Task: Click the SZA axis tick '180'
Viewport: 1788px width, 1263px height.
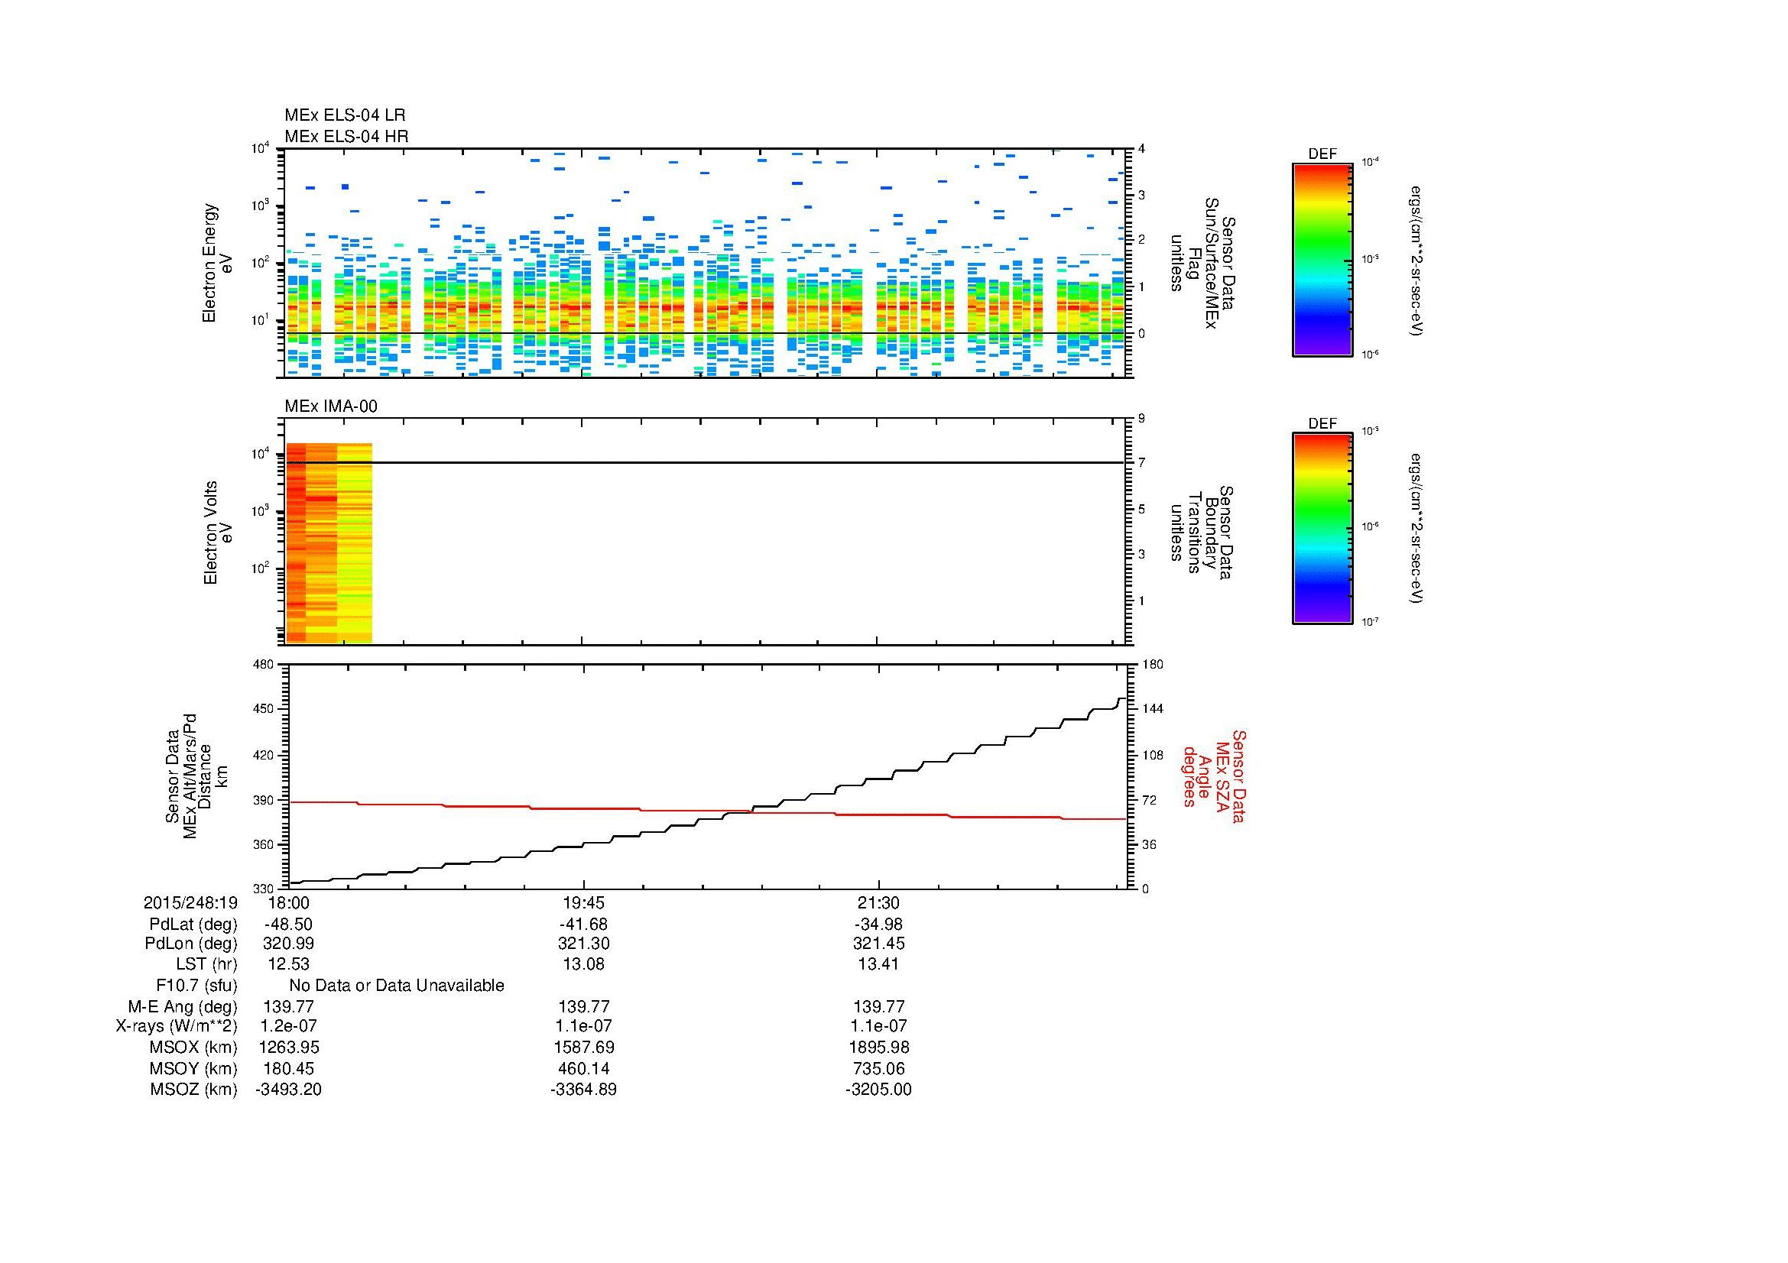Action: [1153, 665]
